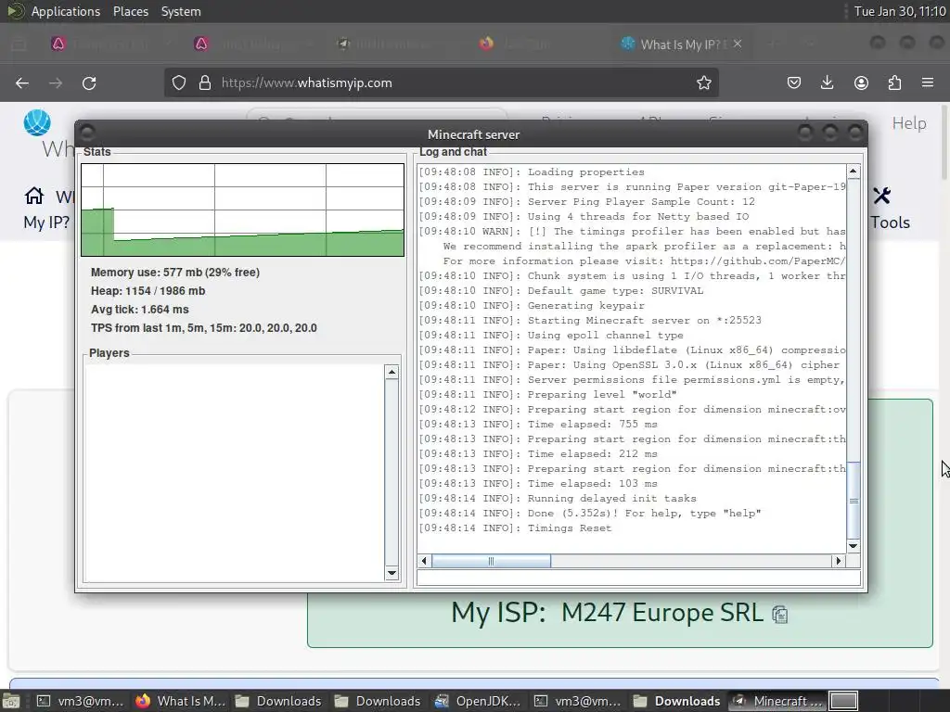Viewport: 950px width, 712px height.
Task: Click the clock showing Tue Jan 30
Action: click(900, 11)
